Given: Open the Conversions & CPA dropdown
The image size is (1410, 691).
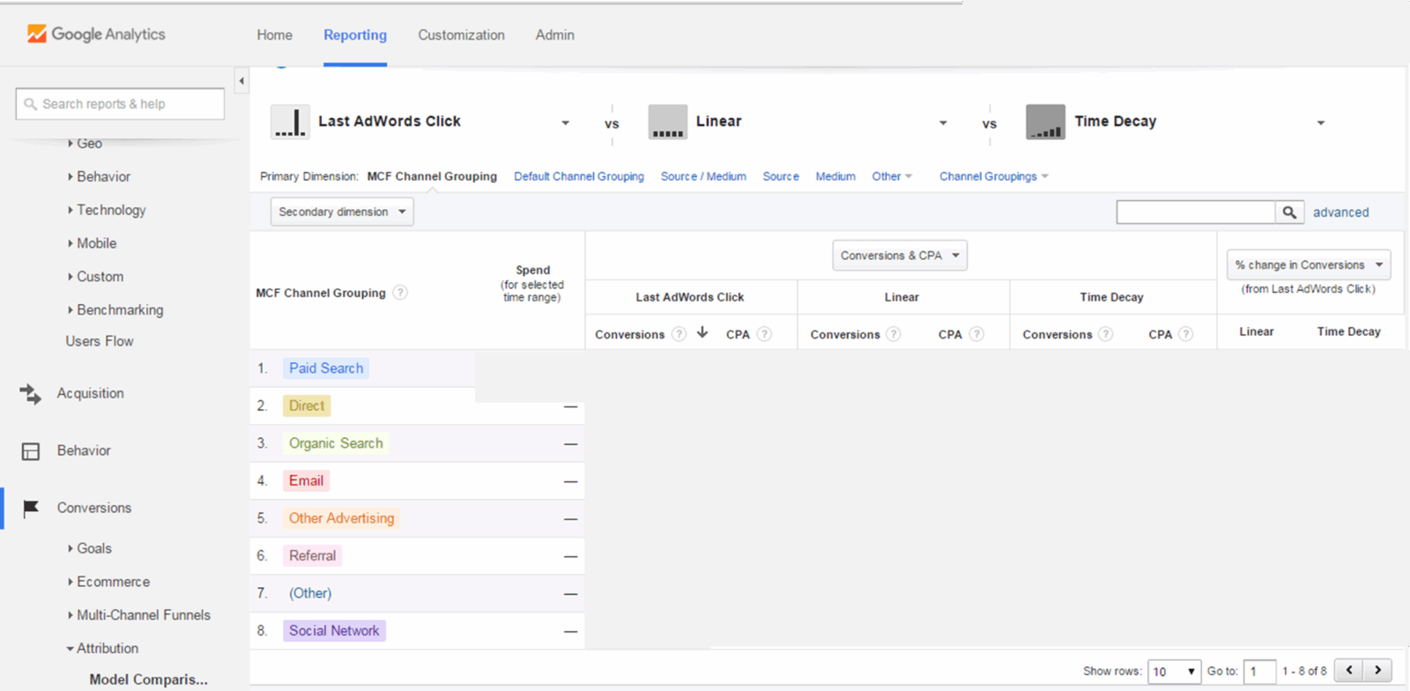Looking at the screenshot, I should (900, 256).
